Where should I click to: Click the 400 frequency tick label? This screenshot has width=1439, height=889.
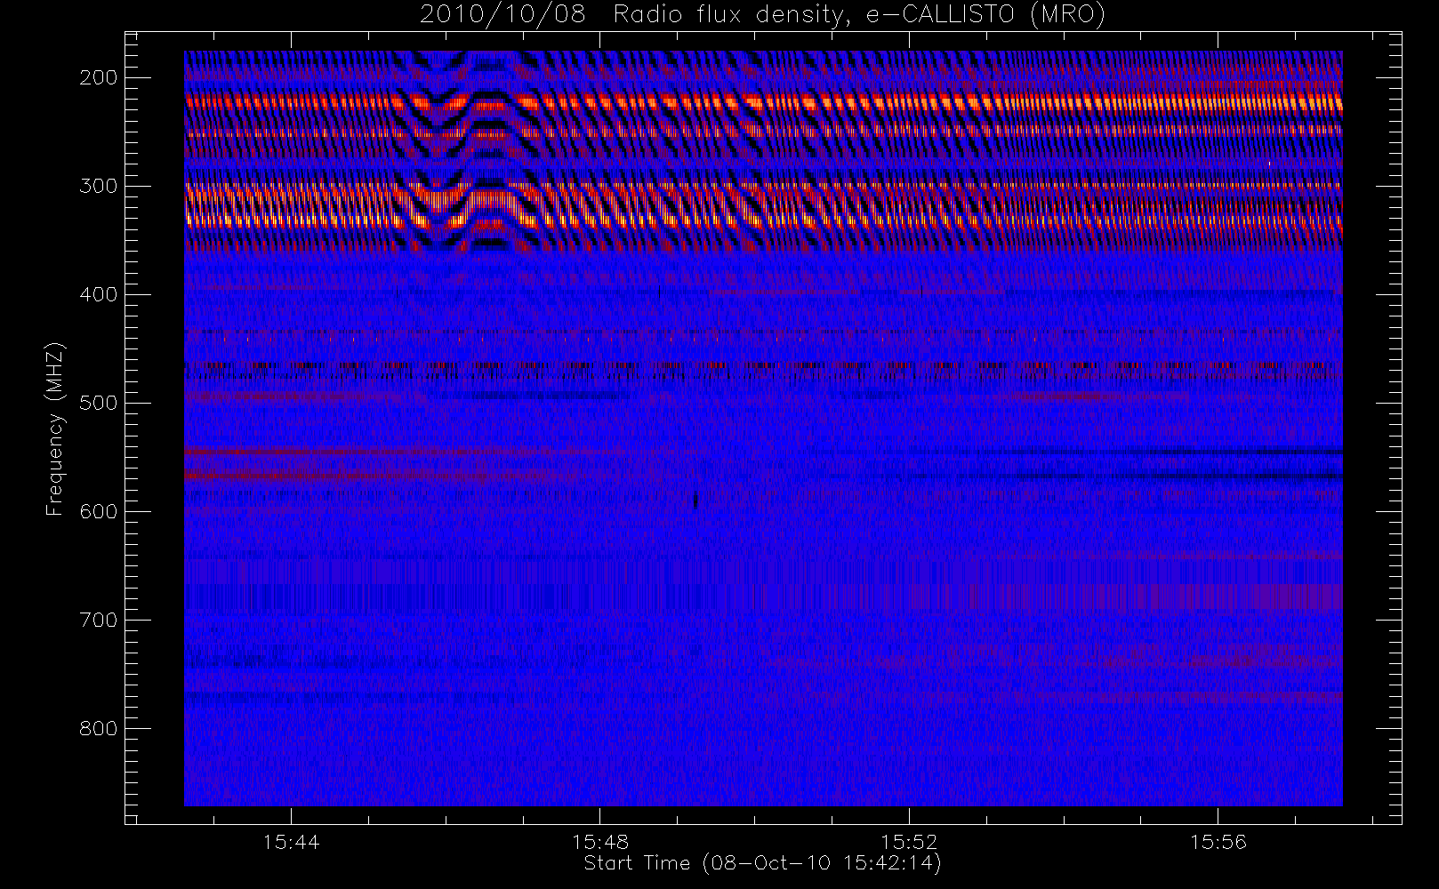pos(99,294)
